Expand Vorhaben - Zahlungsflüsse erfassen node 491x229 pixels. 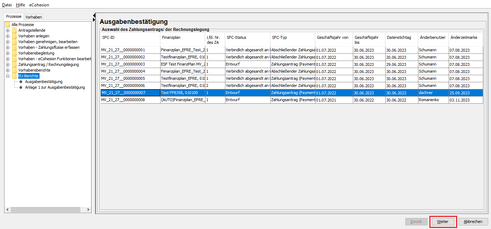pyautogui.click(x=7, y=47)
